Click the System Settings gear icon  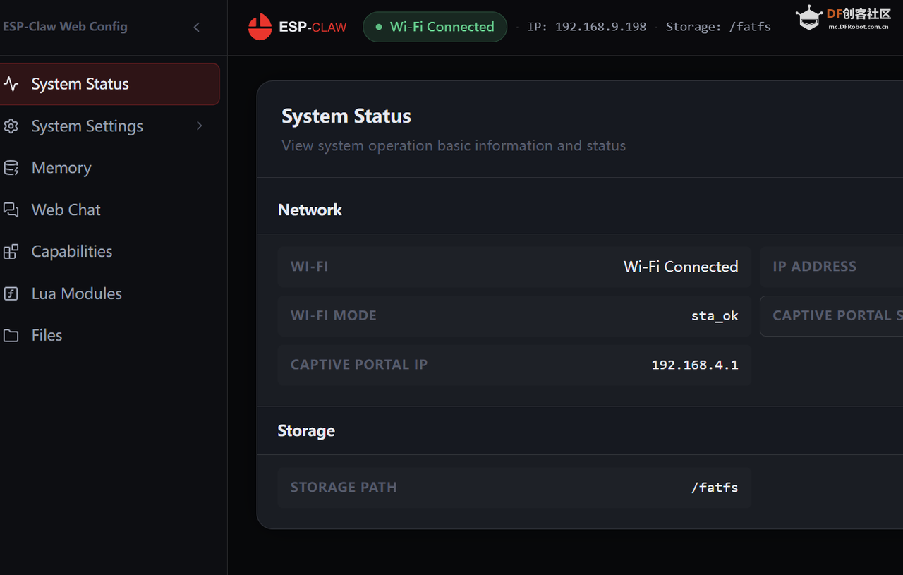point(11,126)
